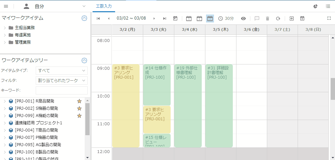The width and height of the screenshot is (335, 160).
Task: Open the list view icon at top right
Action: [x=328, y=6]
